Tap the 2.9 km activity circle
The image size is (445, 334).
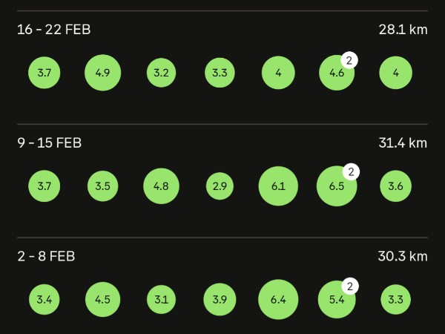pyautogui.click(x=220, y=186)
